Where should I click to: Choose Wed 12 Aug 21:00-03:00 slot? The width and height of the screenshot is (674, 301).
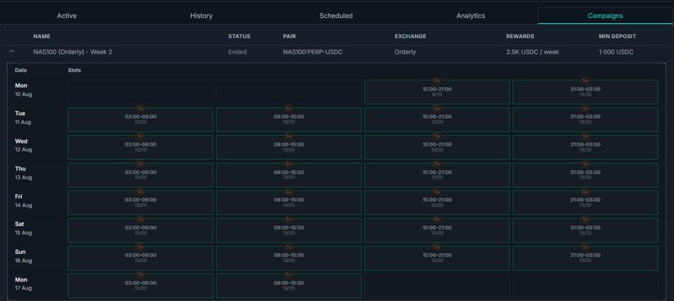point(585,147)
